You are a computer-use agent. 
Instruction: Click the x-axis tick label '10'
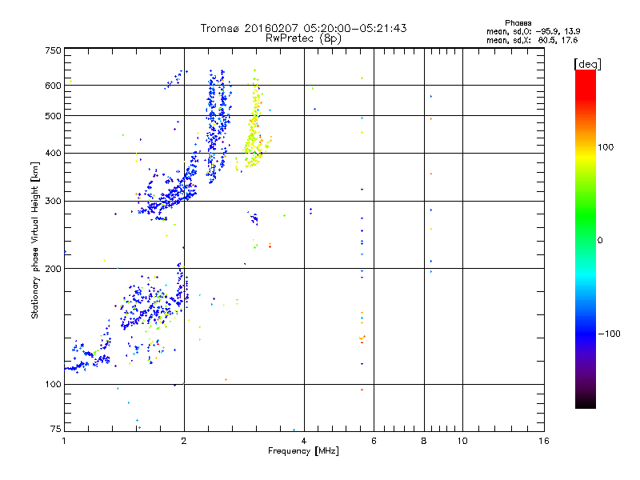[462, 441]
